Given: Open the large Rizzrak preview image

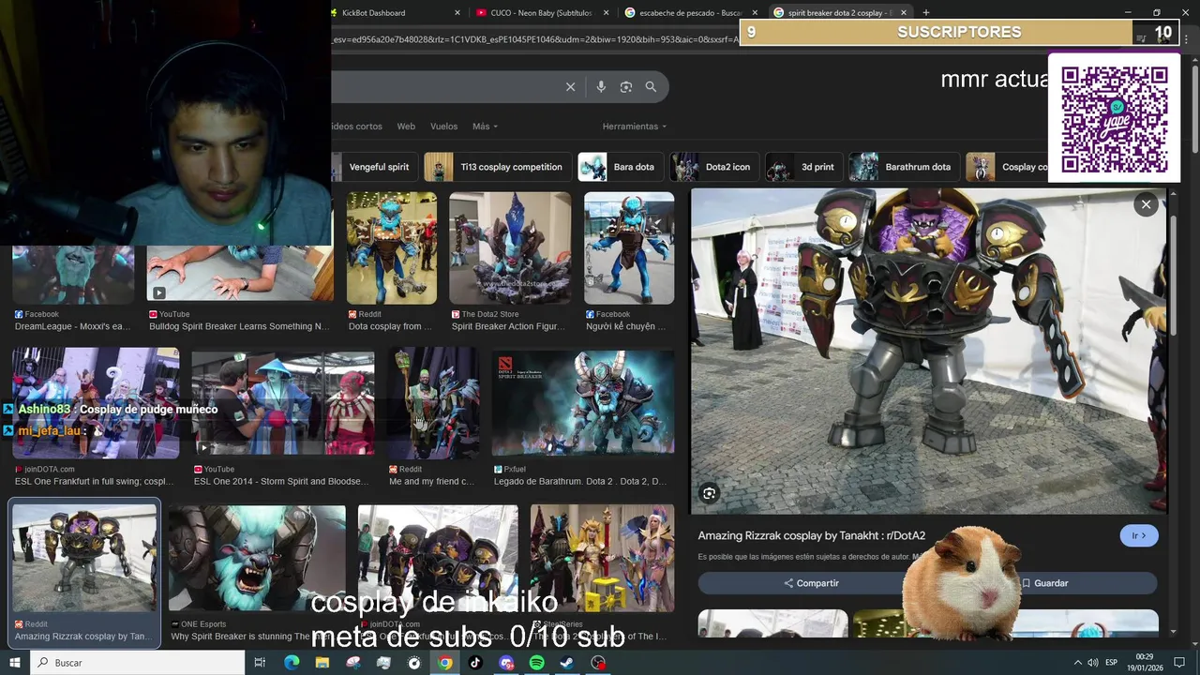Looking at the screenshot, I should pyautogui.click(x=928, y=351).
